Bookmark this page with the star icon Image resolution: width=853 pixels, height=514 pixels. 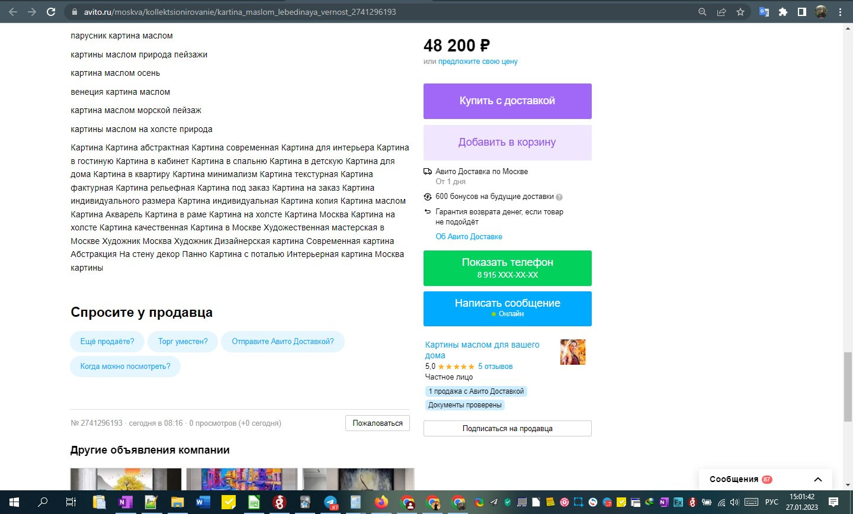coord(740,12)
